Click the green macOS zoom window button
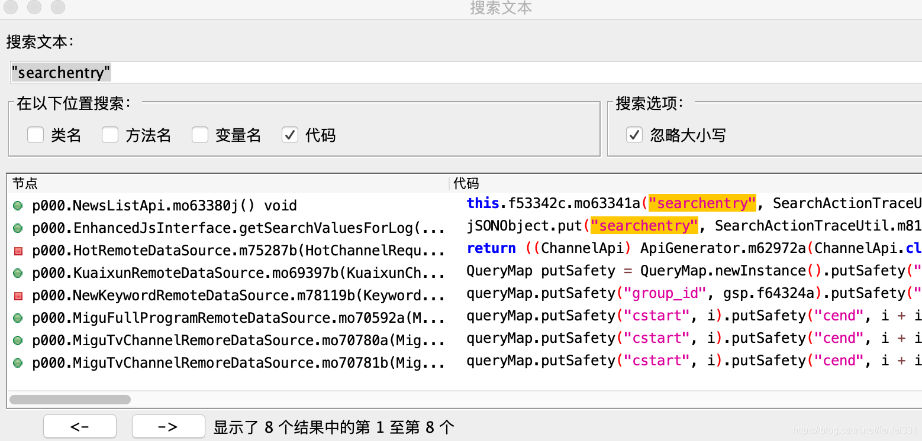 [x=58, y=7]
